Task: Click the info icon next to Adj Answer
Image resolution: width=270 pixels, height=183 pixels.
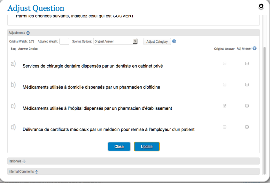Action: click(254, 48)
